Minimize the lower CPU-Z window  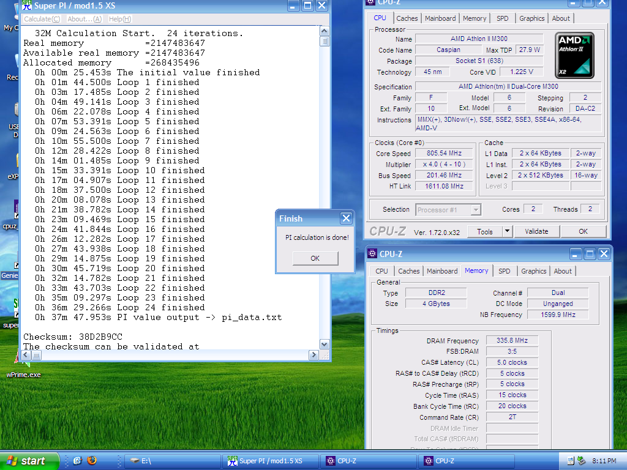coord(575,253)
